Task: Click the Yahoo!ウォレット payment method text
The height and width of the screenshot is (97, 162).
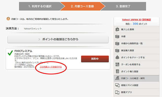Action: 33,29
